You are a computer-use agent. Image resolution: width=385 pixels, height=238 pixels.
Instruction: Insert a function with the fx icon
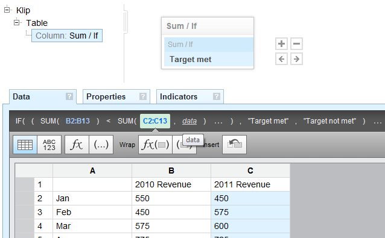coord(77,145)
